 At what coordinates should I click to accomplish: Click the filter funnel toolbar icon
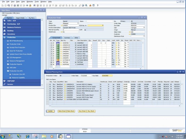[53, 5]
